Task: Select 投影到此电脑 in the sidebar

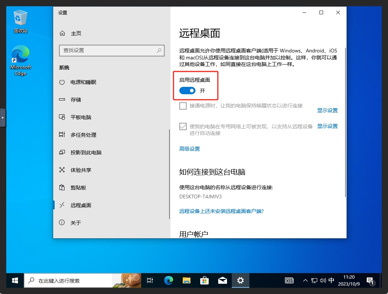Action: pyautogui.click(x=86, y=152)
